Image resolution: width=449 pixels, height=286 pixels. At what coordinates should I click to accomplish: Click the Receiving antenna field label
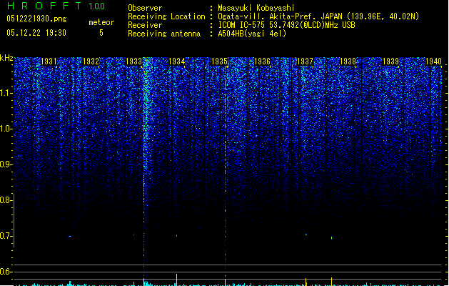(x=164, y=34)
